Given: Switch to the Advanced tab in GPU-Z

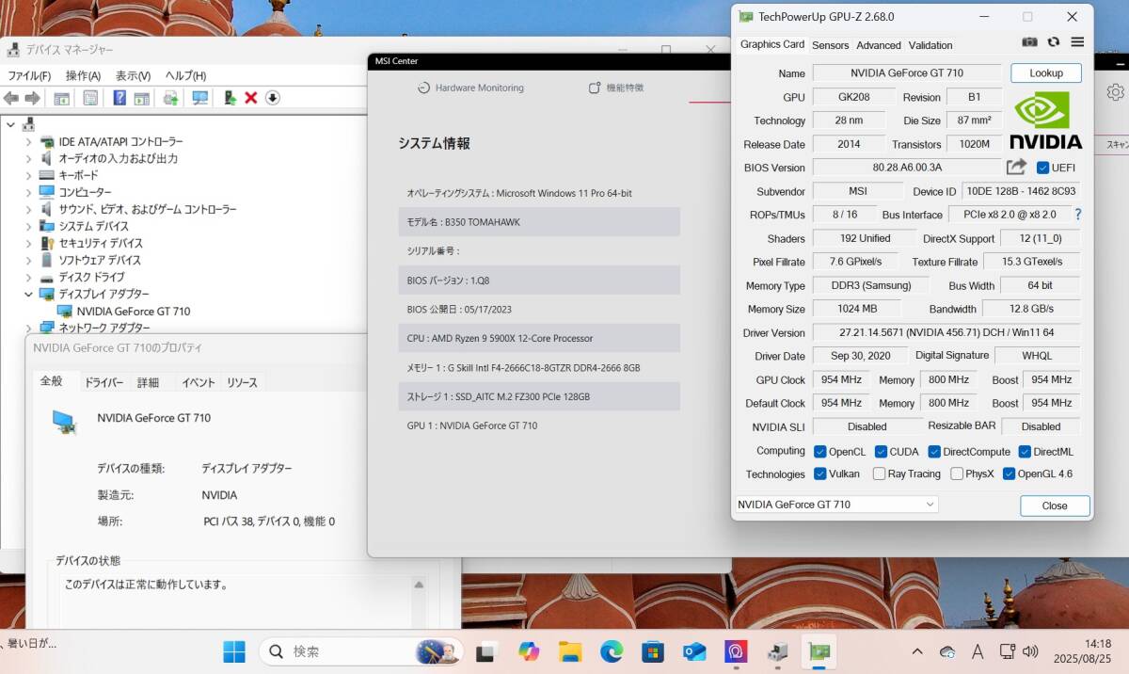Looking at the screenshot, I should coord(879,45).
